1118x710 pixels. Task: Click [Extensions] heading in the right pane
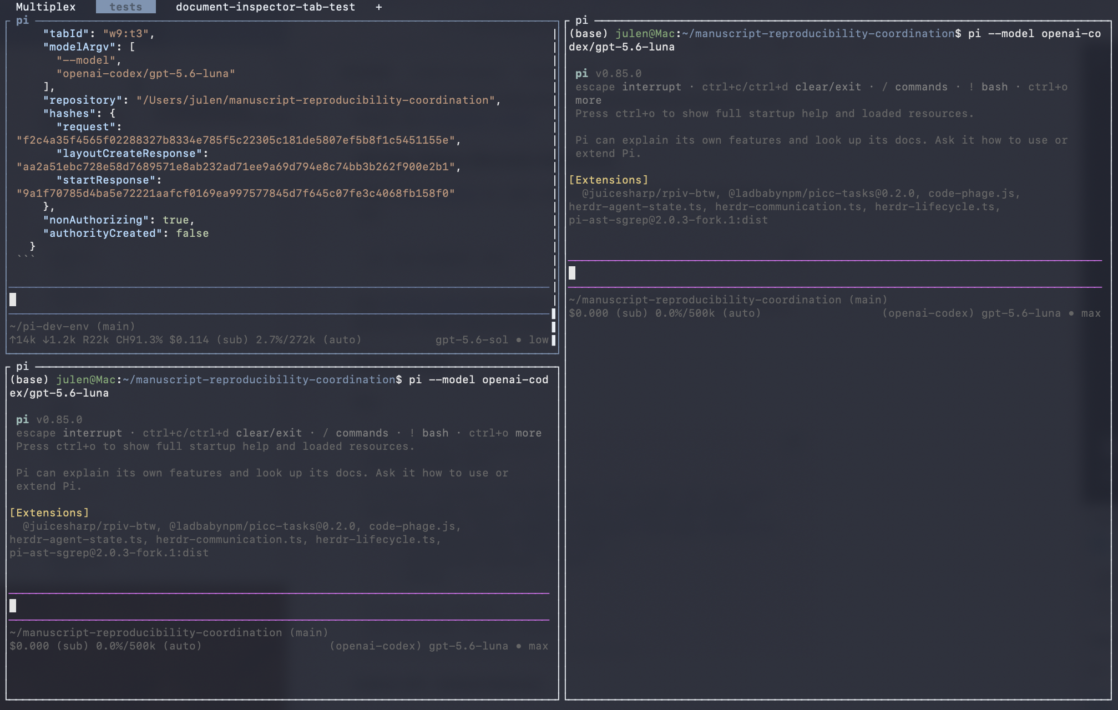click(x=608, y=180)
